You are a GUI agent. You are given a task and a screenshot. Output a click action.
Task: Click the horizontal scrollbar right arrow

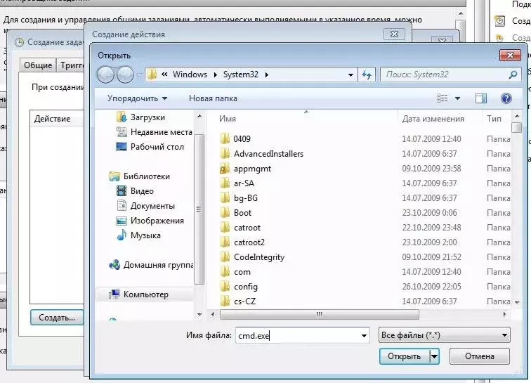504,315
